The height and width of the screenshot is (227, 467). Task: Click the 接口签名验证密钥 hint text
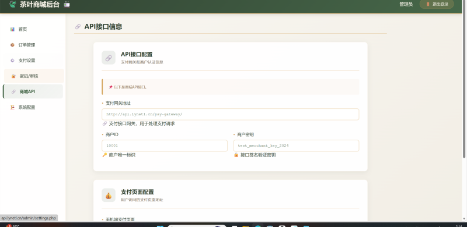click(x=258, y=155)
